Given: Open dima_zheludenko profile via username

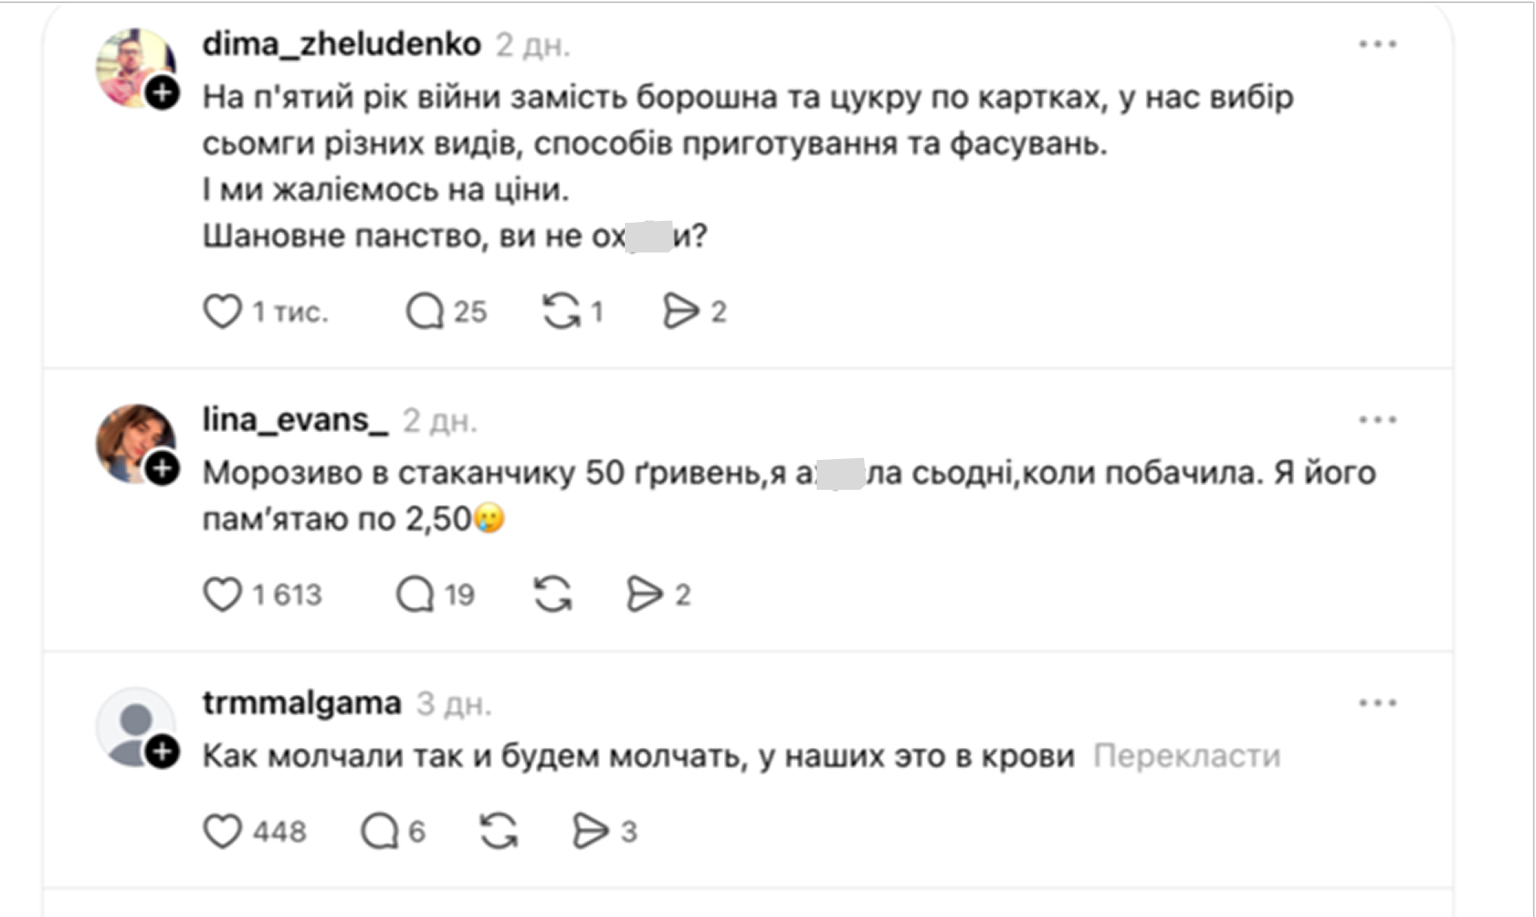Looking at the screenshot, I should (341, 44).
